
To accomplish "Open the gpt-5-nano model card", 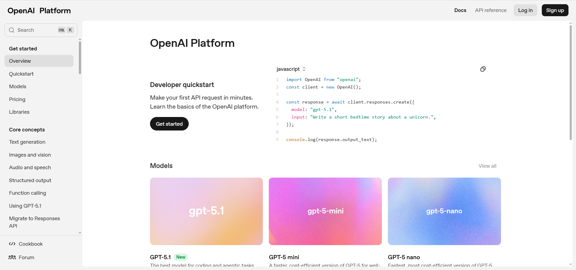I will click(x=444, y=211).
